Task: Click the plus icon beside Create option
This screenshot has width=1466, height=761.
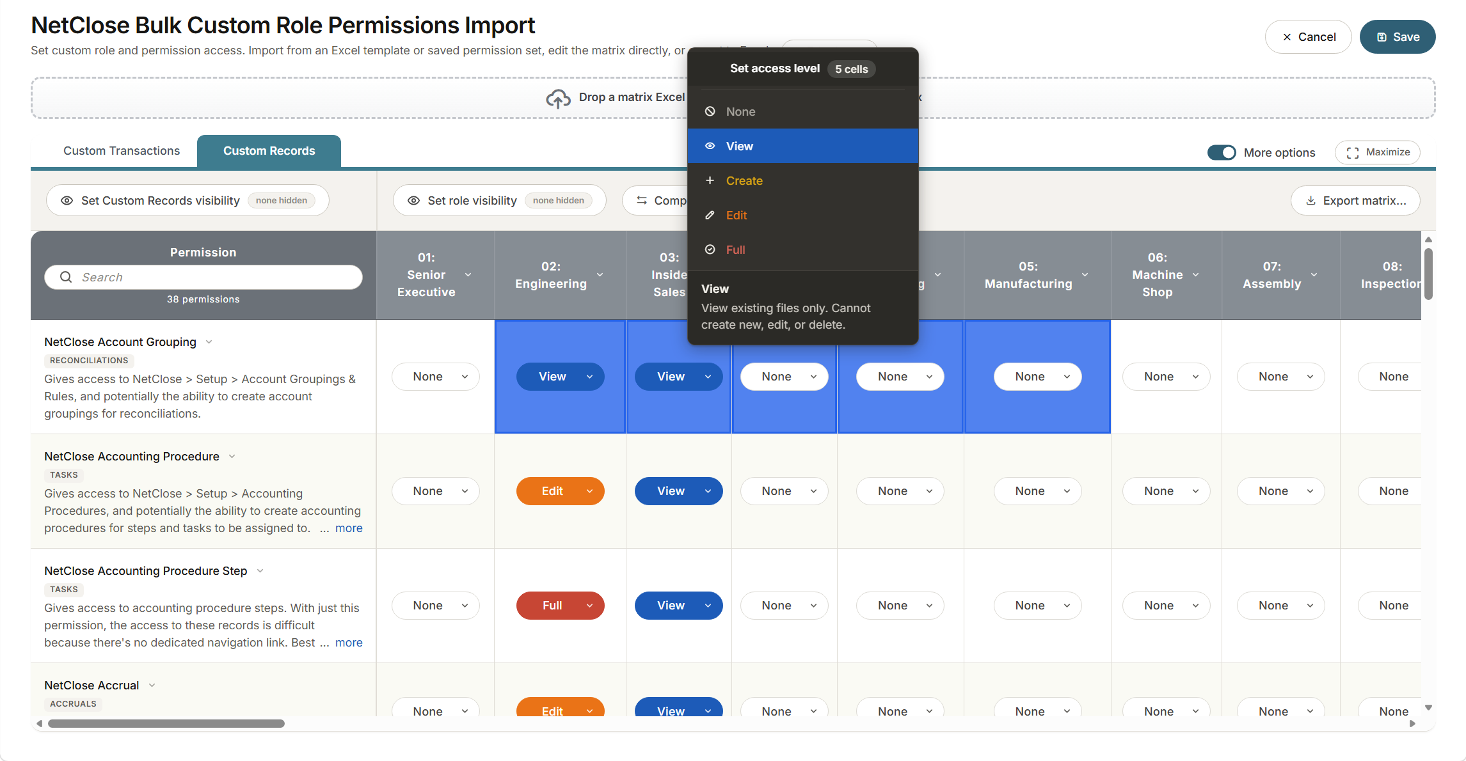Action: 710,181
